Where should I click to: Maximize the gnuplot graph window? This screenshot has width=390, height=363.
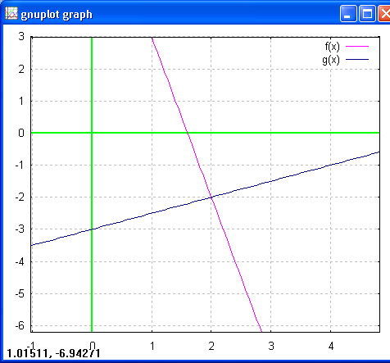click(367, 13)
